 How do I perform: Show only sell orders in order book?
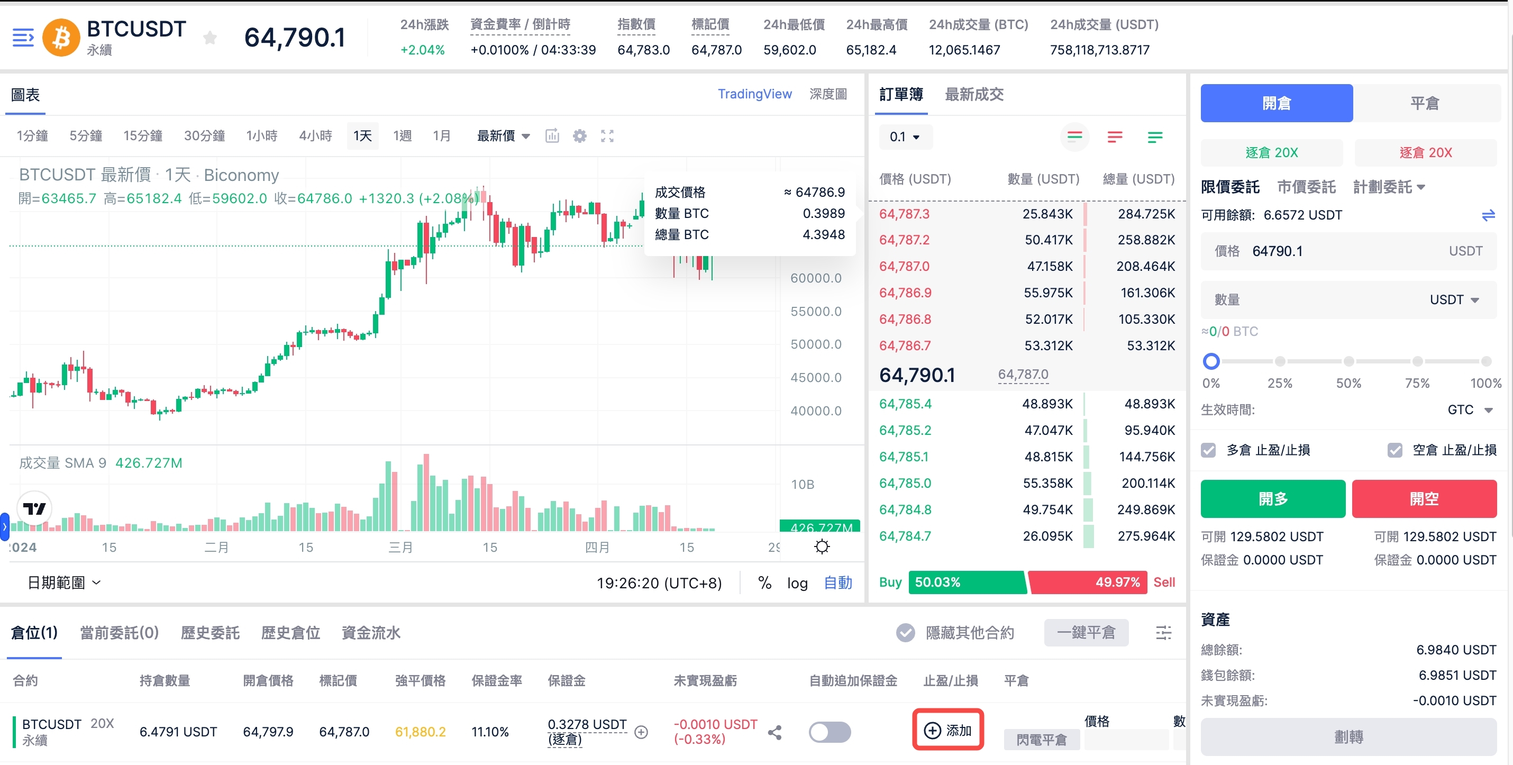[x=1114, y=138]
